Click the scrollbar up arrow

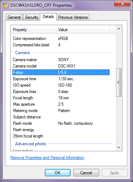click(x=119, y=29)
